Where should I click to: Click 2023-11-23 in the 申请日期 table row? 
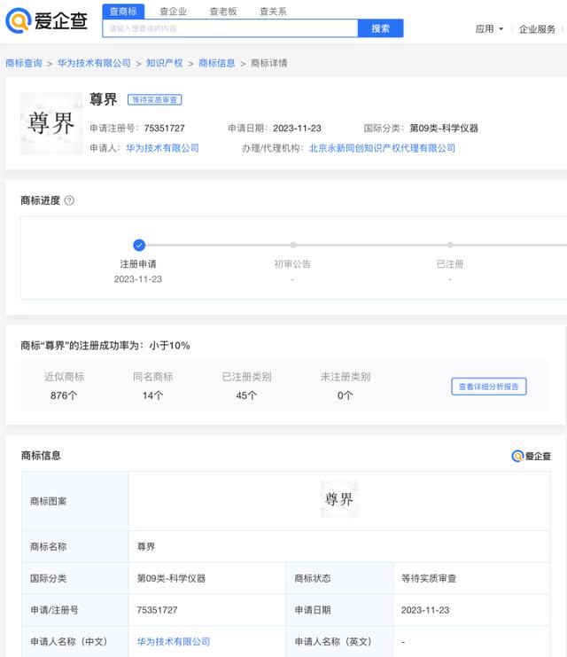click(425, 610)
